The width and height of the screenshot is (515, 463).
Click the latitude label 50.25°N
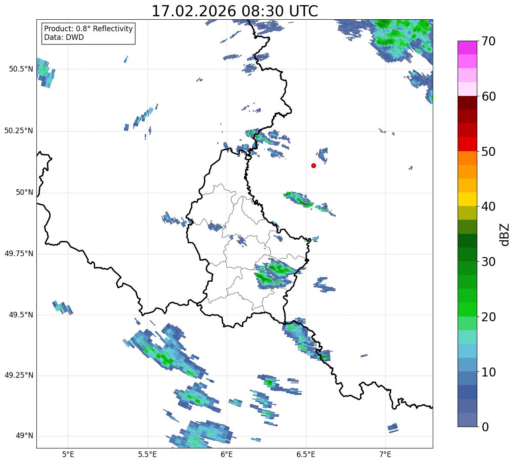(x=19, y=131)
